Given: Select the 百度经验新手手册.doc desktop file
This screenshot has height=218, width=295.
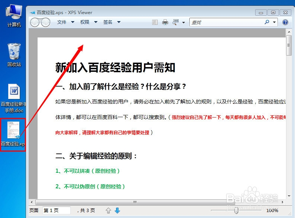Looking at the screenshot, I should tap(13, 98).
